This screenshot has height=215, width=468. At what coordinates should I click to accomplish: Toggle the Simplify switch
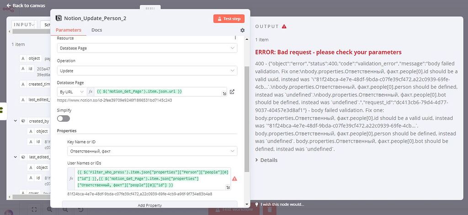[64, 118]
